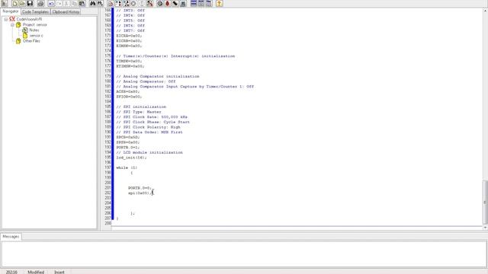Collapse the CodeVisionAVR tree root
Viewport: 488px width, 274px height.
[x=6, y=19]
